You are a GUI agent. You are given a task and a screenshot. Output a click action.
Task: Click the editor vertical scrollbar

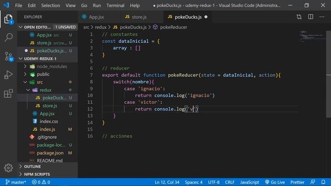pyautogui.click(x=328, y=74)
